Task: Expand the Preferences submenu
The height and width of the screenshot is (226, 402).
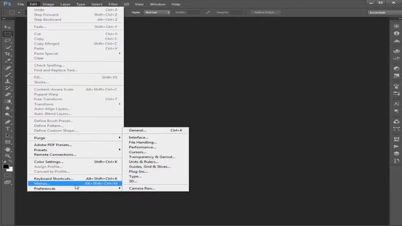Action: 75,188
